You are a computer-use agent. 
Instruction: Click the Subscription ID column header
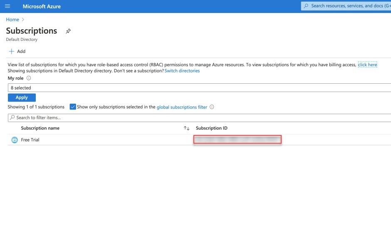(x=211, y=128)
